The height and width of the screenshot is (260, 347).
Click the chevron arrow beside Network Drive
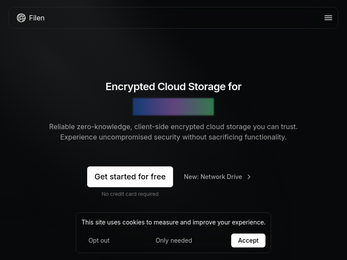click(249, 177)
